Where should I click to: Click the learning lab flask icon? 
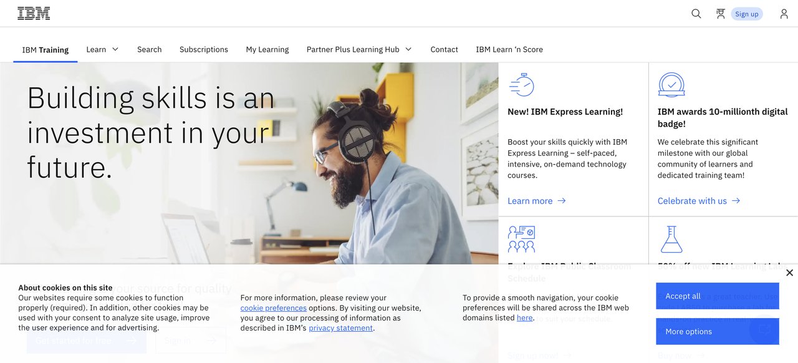pos(671,239)
